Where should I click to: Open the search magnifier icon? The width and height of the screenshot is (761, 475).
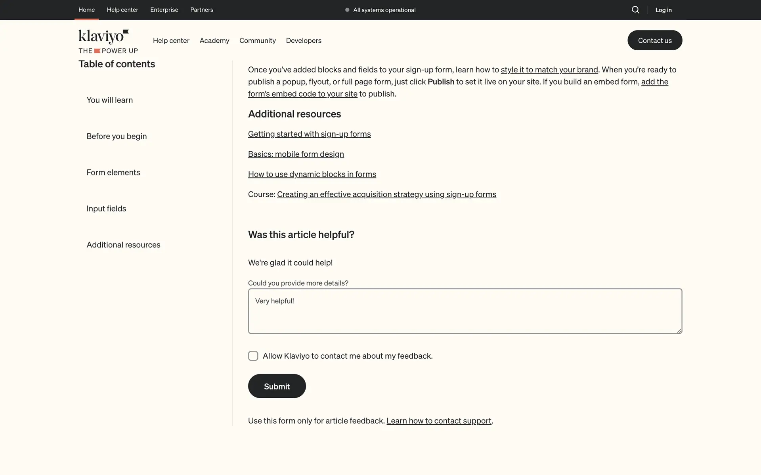pos(635,10)
